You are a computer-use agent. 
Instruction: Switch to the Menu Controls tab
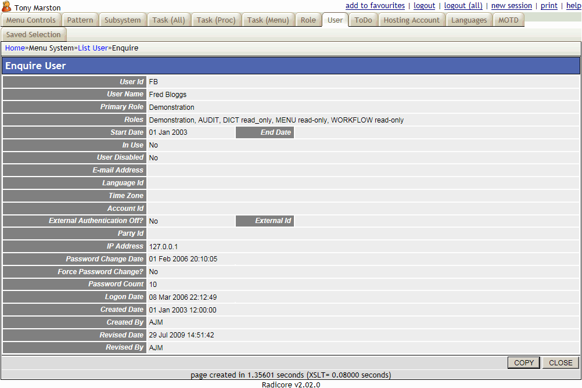click(31, 19)
